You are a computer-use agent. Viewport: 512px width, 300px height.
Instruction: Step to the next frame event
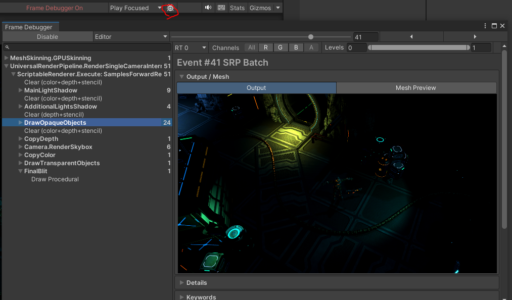[x=475, y=37]
